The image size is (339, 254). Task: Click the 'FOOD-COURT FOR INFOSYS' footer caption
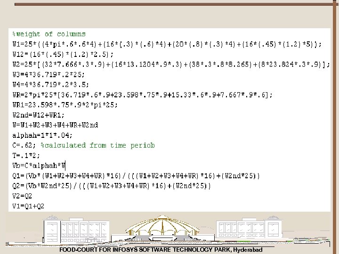(161, 250)
